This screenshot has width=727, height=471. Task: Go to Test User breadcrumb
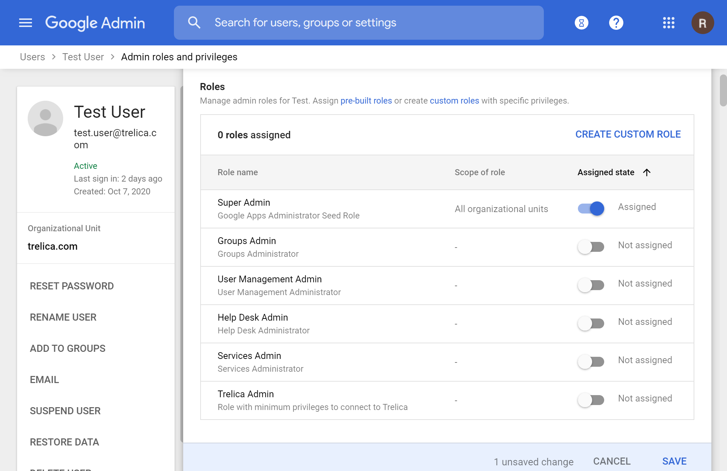(83, 57)
